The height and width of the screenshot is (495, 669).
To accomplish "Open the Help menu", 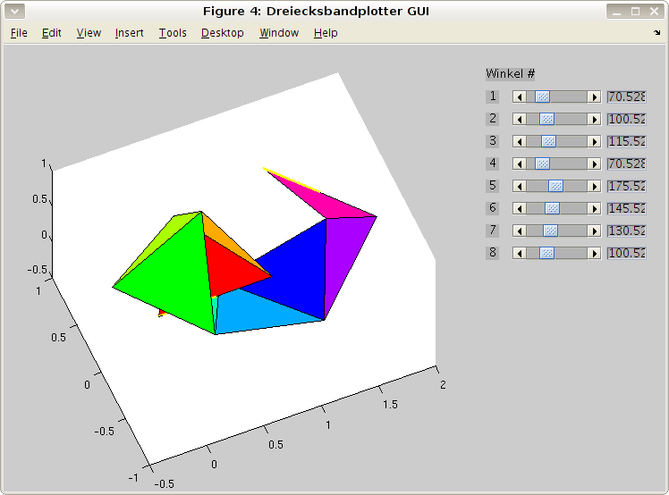I will [x=326, y=33].
